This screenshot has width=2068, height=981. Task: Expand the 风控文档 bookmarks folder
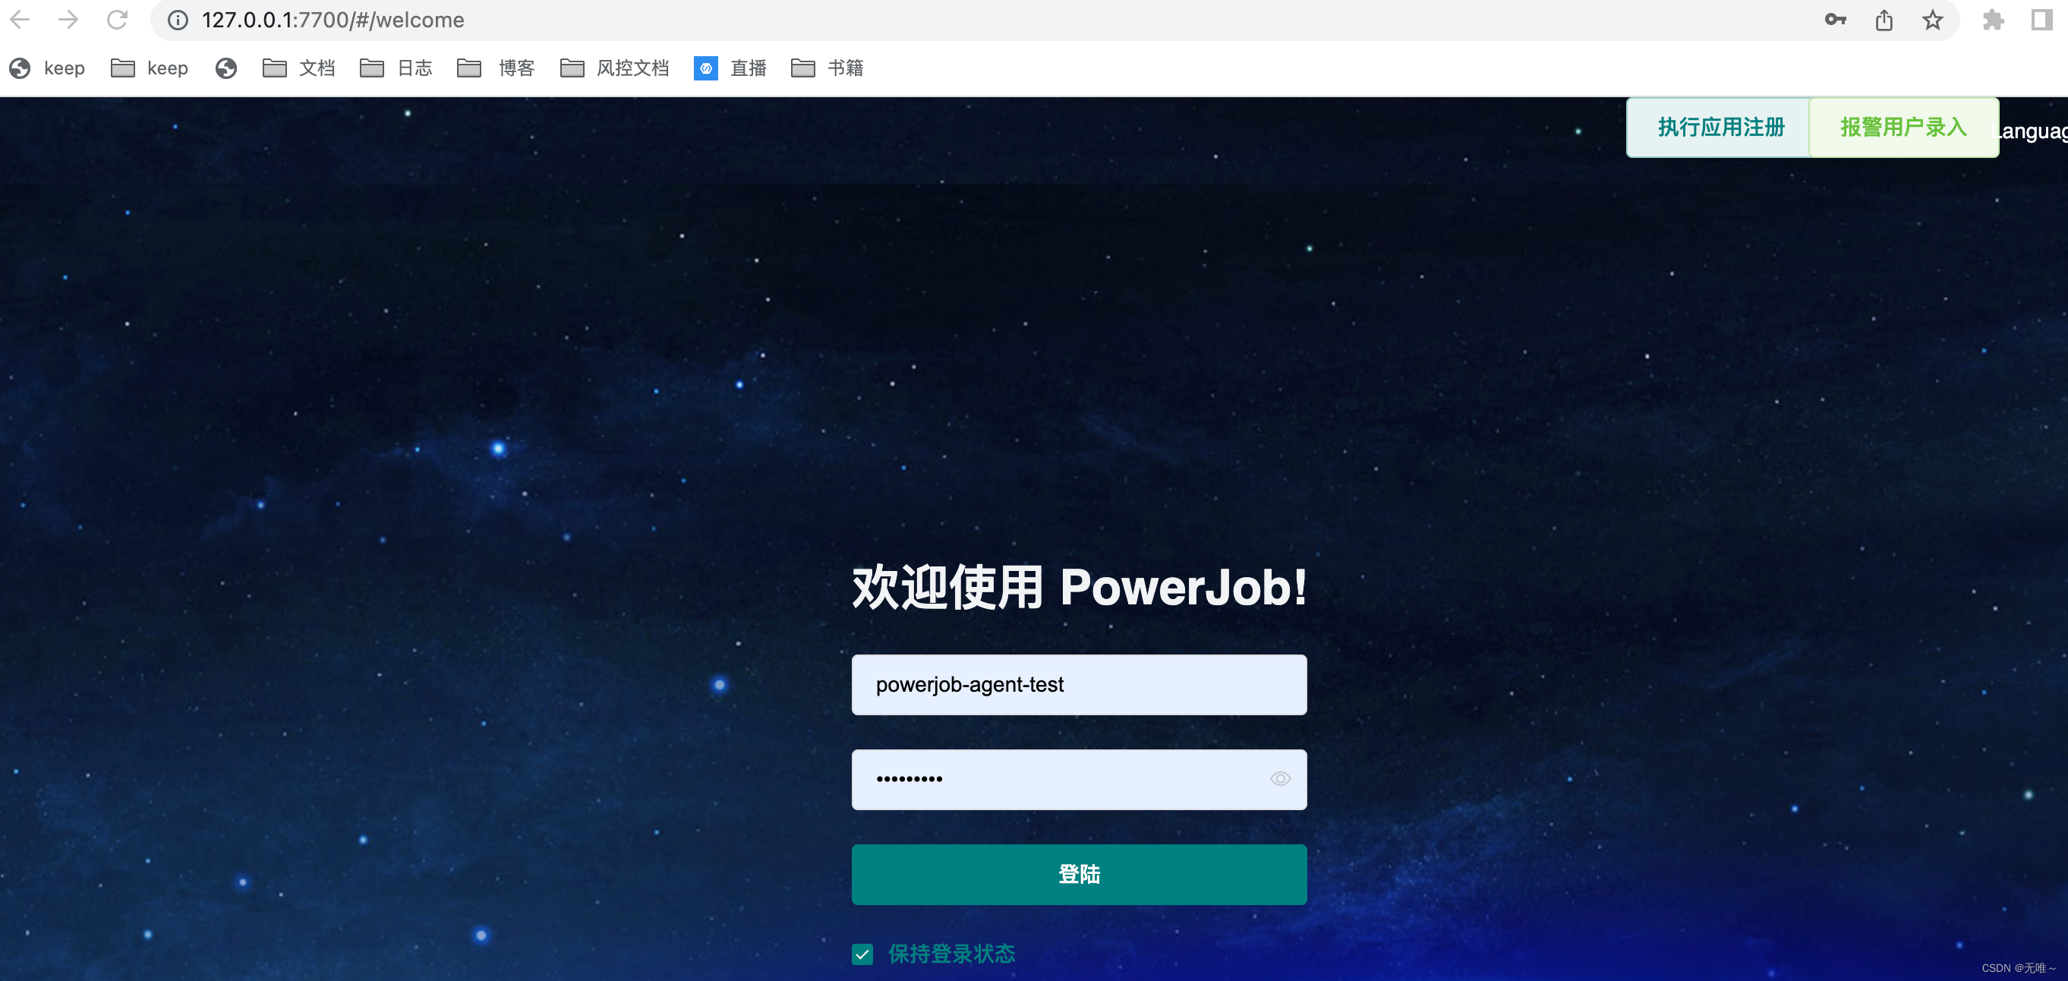tap(614, 68)
